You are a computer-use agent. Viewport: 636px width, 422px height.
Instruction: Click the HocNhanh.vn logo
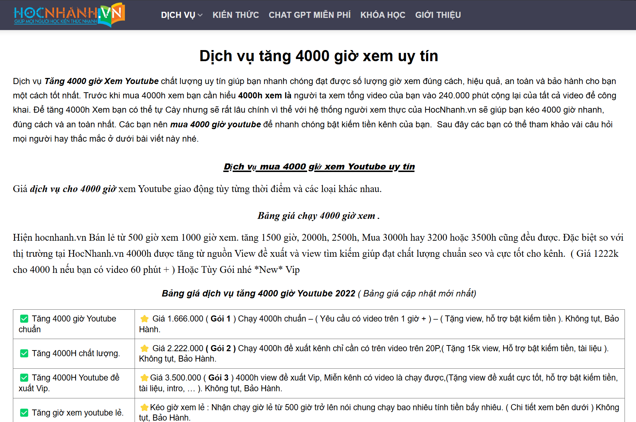coord(69,15)
